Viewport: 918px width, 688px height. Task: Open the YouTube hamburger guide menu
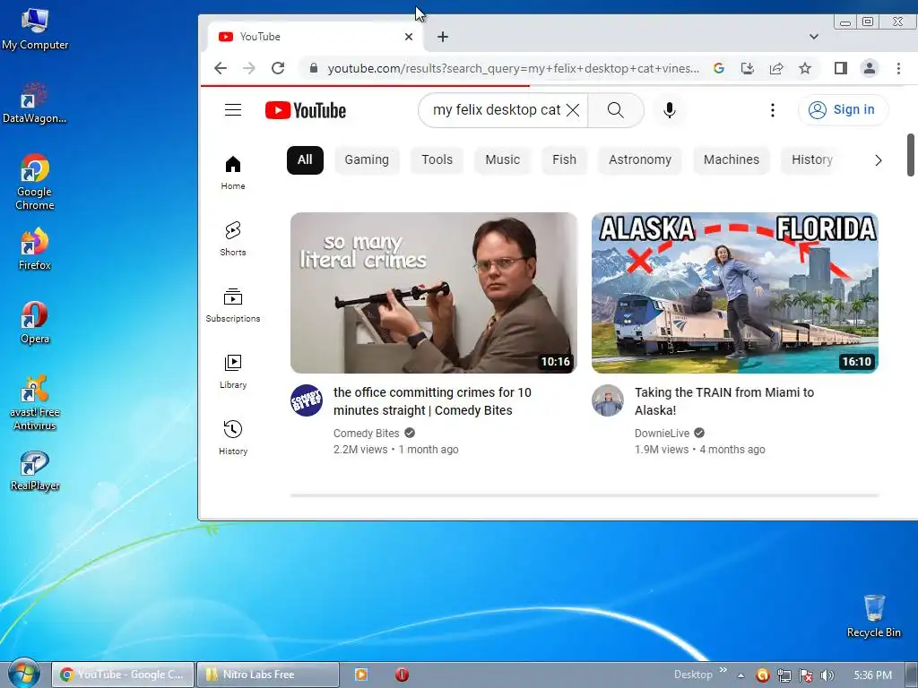pyautogui.click(x=233, y=110)
